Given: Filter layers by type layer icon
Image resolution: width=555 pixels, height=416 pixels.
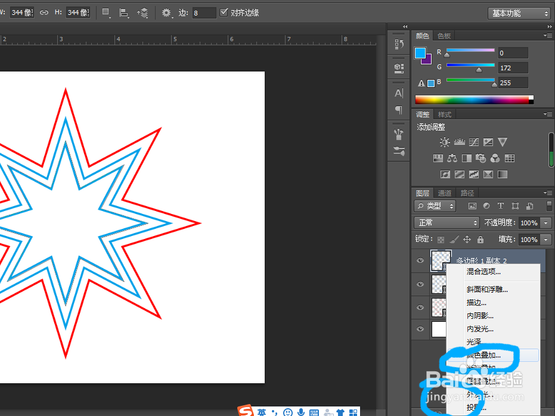Looking at the screenshot, I should 501,206.
